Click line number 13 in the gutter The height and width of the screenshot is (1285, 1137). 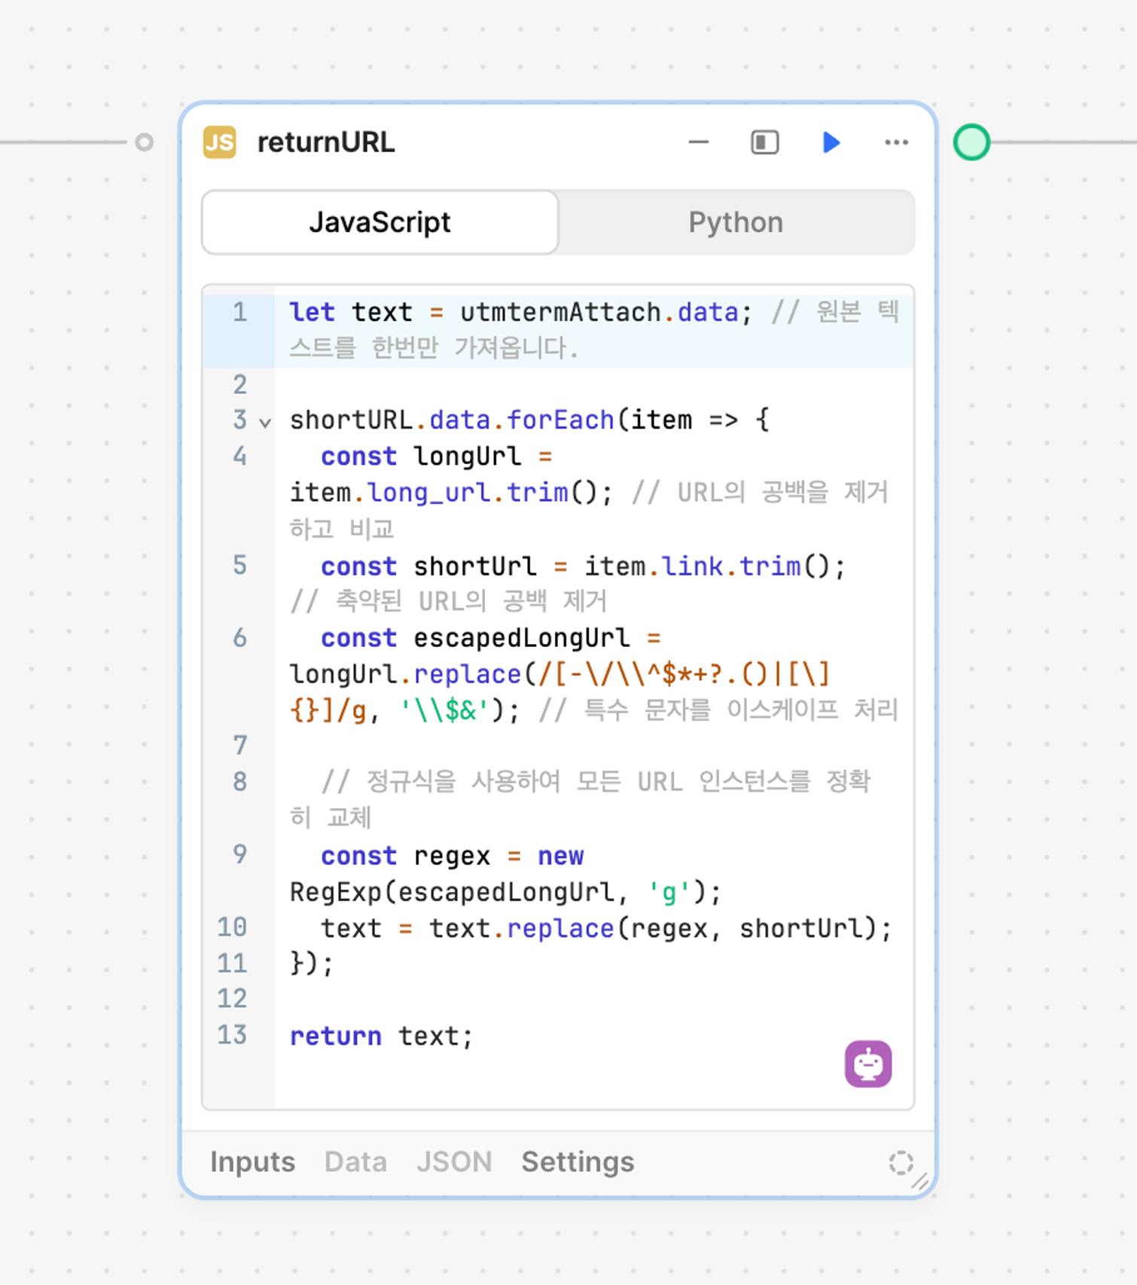coord(232,1035)
